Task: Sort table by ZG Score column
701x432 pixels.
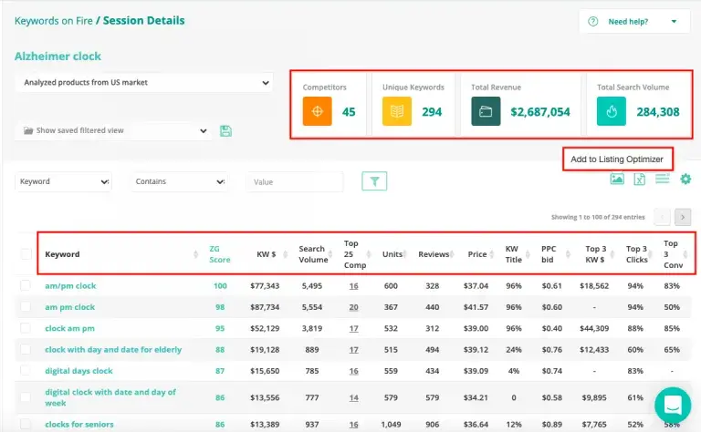Action: 219,254
